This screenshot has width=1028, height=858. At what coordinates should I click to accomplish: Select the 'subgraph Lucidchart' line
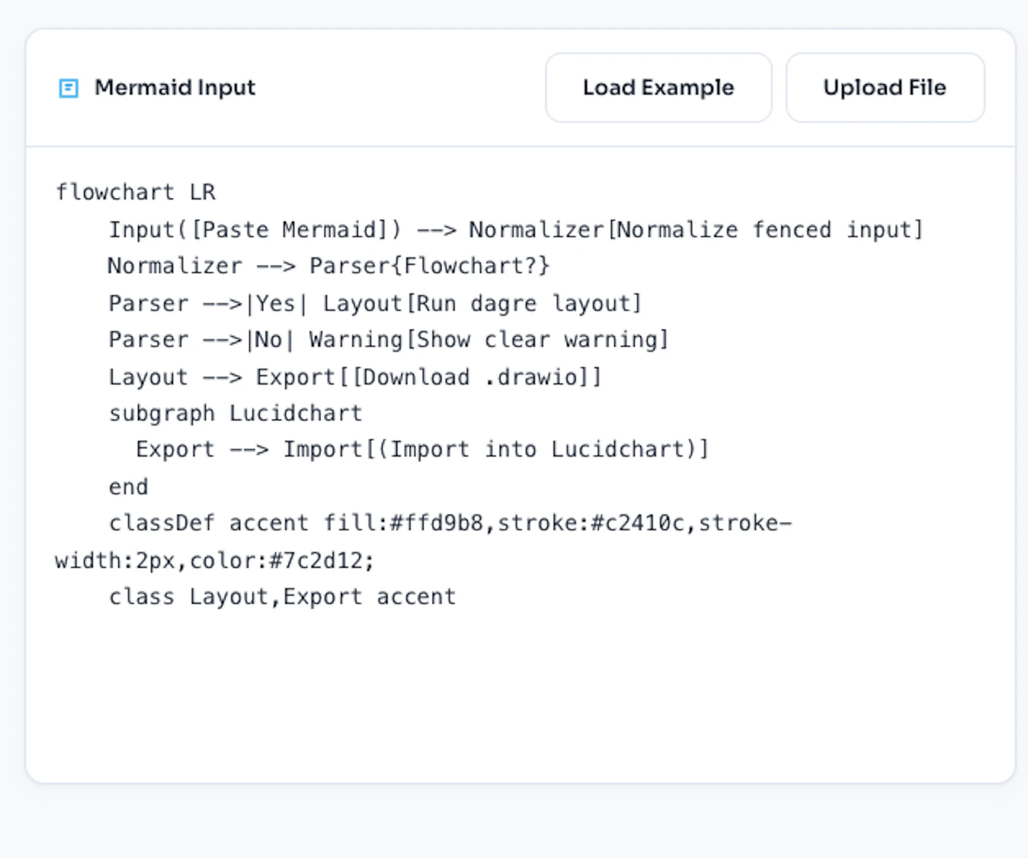[x=235, y=413]
